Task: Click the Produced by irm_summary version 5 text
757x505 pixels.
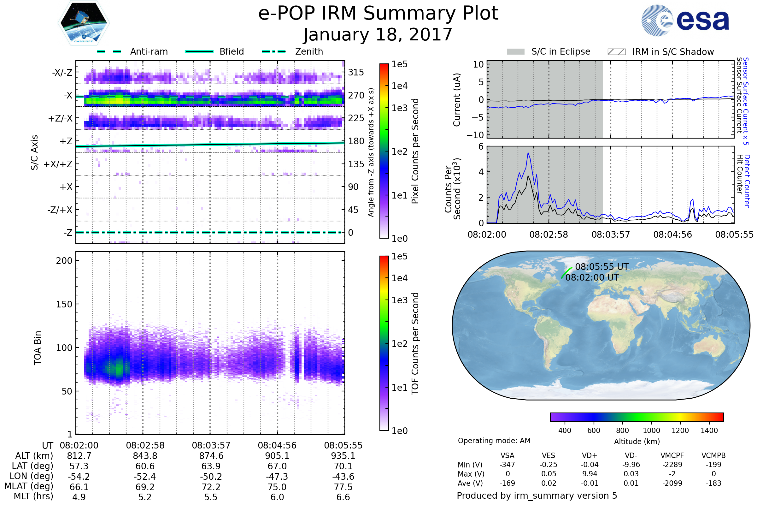Action: coord(537,495)
